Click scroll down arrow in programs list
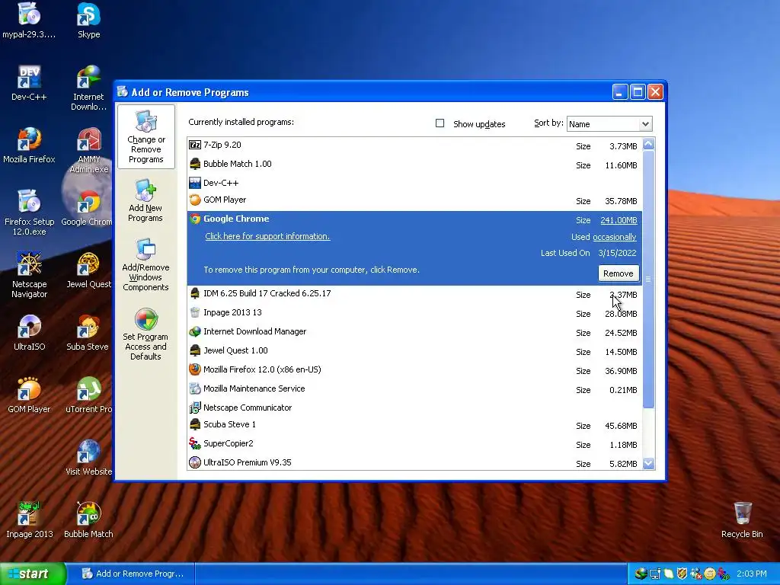The width and height of the screenshot is (780, 585). (648, 463)
